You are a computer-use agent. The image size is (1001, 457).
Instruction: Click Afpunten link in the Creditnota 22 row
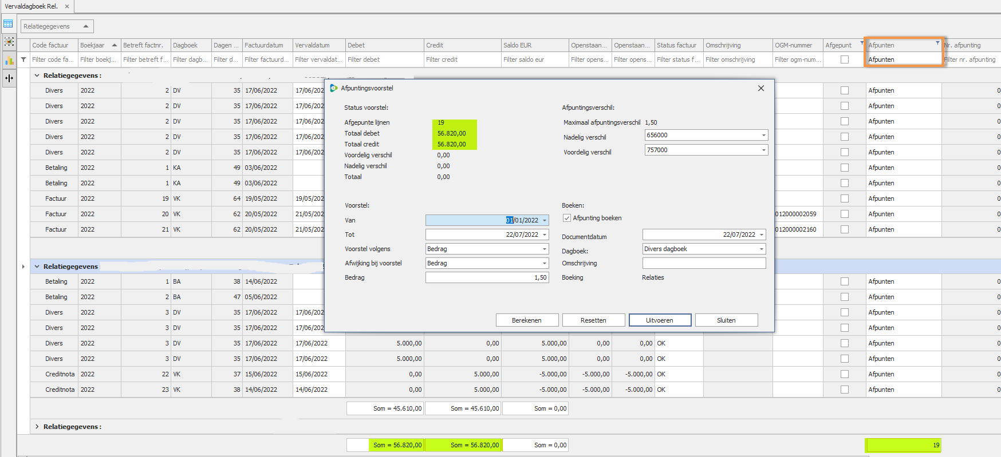pyautogui.click(x=881, y=374)
